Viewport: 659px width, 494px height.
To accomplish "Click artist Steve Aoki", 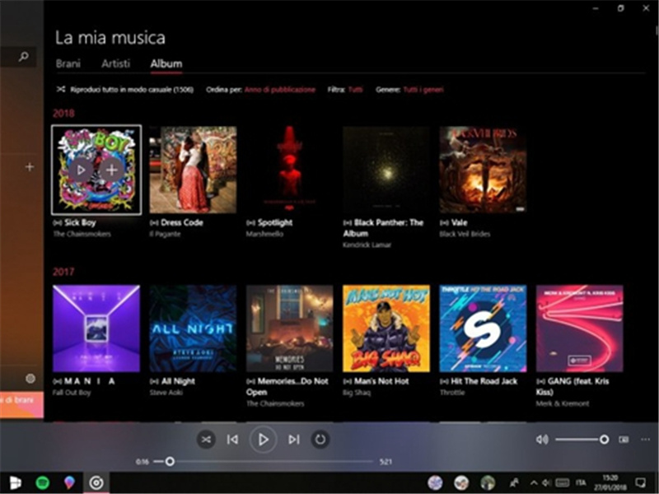I will [x=166, y=393].
